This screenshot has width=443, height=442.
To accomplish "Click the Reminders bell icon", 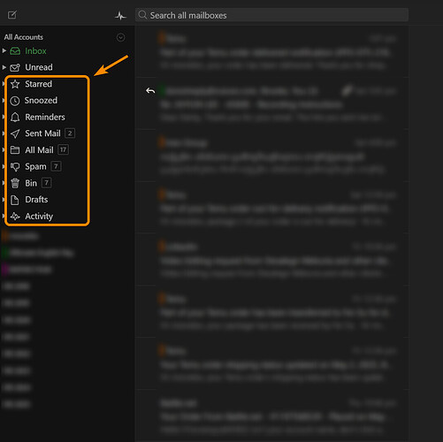I will point(15,118).
